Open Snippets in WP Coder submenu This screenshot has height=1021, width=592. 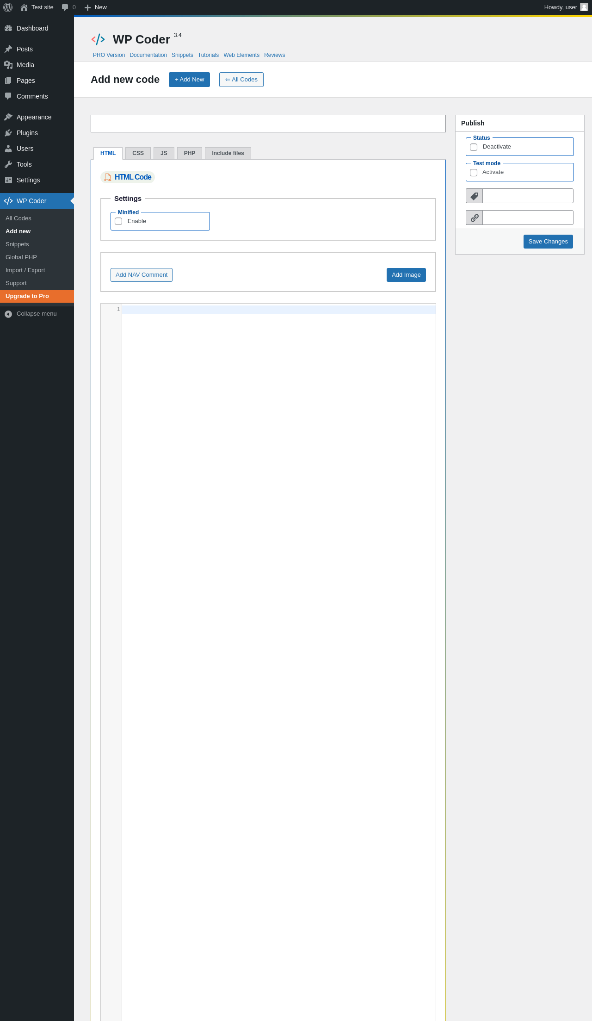coord(37,244)
